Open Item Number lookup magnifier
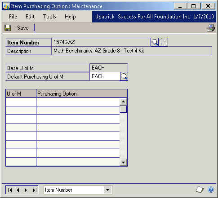The image size is (218, 198). click(x=155, y=42)
